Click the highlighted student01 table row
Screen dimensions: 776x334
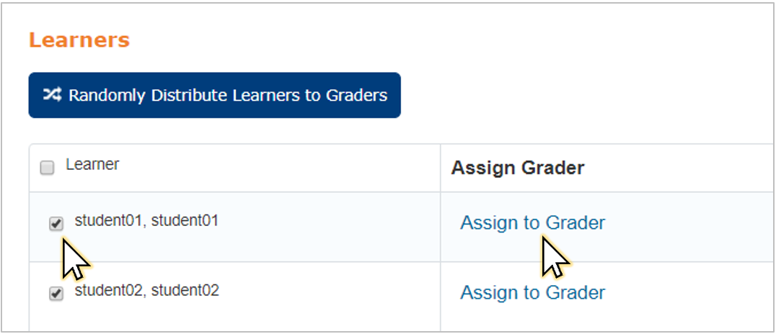pyautogui.click(x=402, y=227)
